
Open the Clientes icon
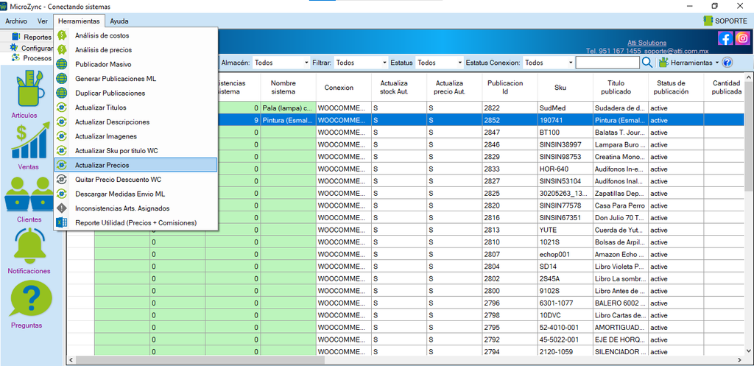pos(29,195)
